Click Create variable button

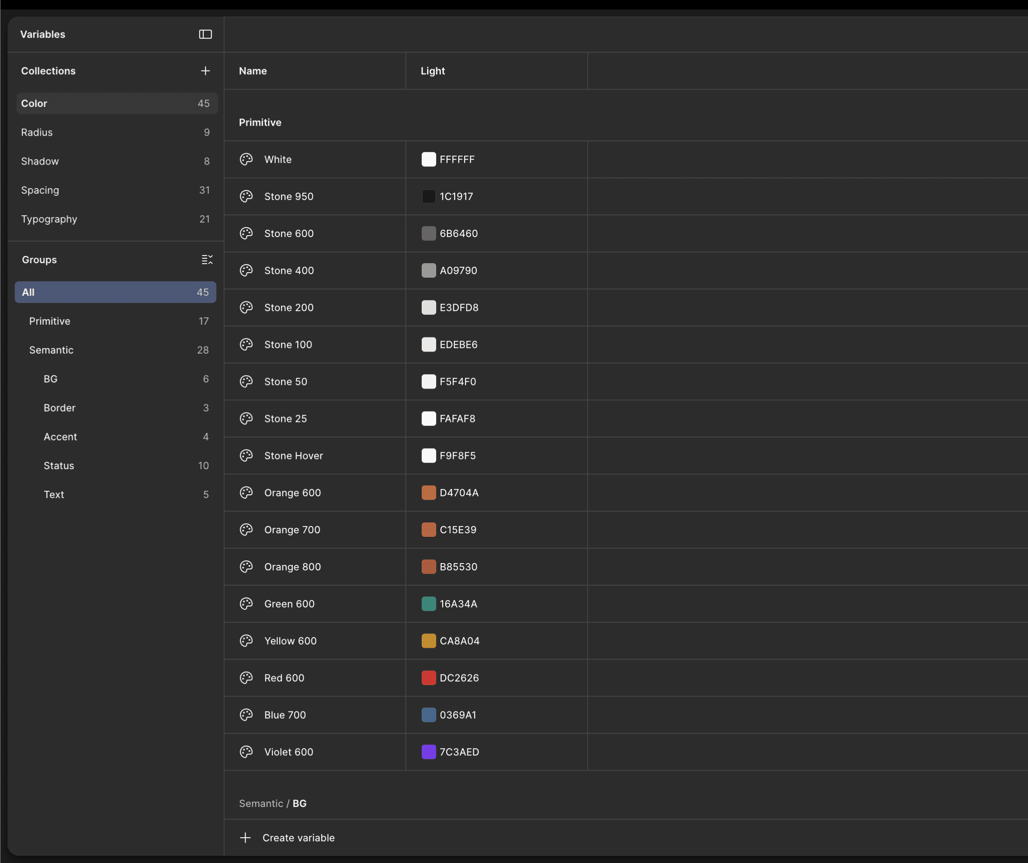click(298, 838)
